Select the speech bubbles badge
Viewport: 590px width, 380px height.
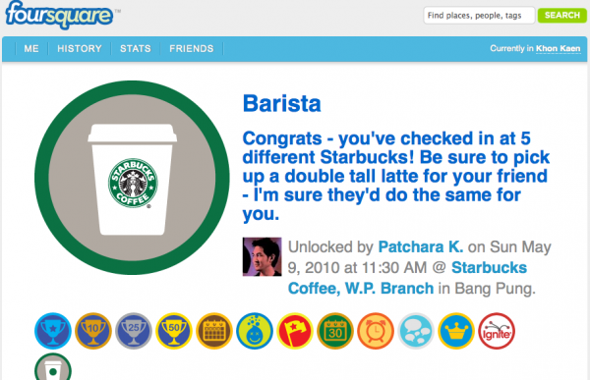point(416,331)
